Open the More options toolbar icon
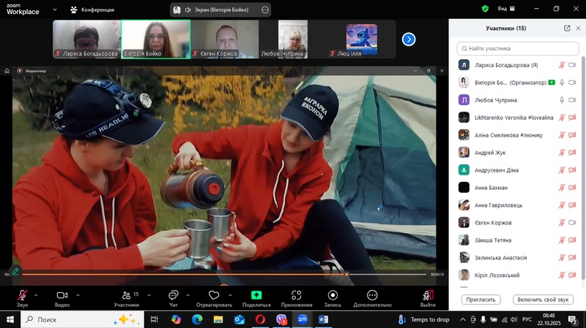Screen dimensions: 586x328 click(x=372, y=296)
